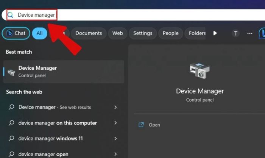
Task: Switch to the Folders filter tab
Action: (195, 33)
